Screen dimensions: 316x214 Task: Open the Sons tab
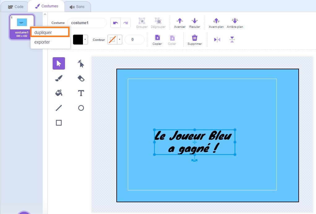click(77, 6)
